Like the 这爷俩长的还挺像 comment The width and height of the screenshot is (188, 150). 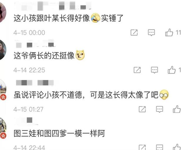(172, 70)
